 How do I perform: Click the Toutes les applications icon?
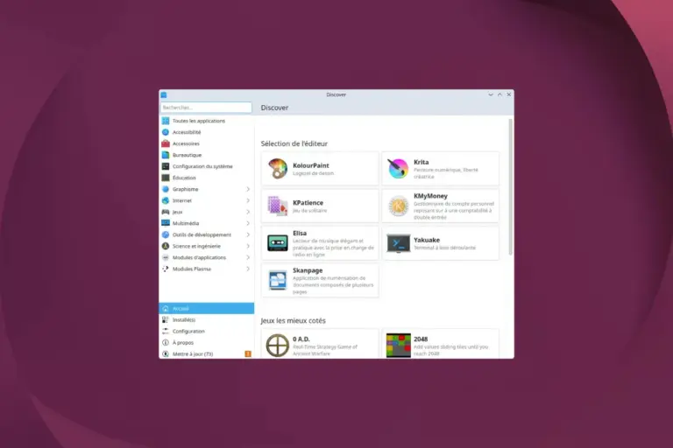(166, 121)
